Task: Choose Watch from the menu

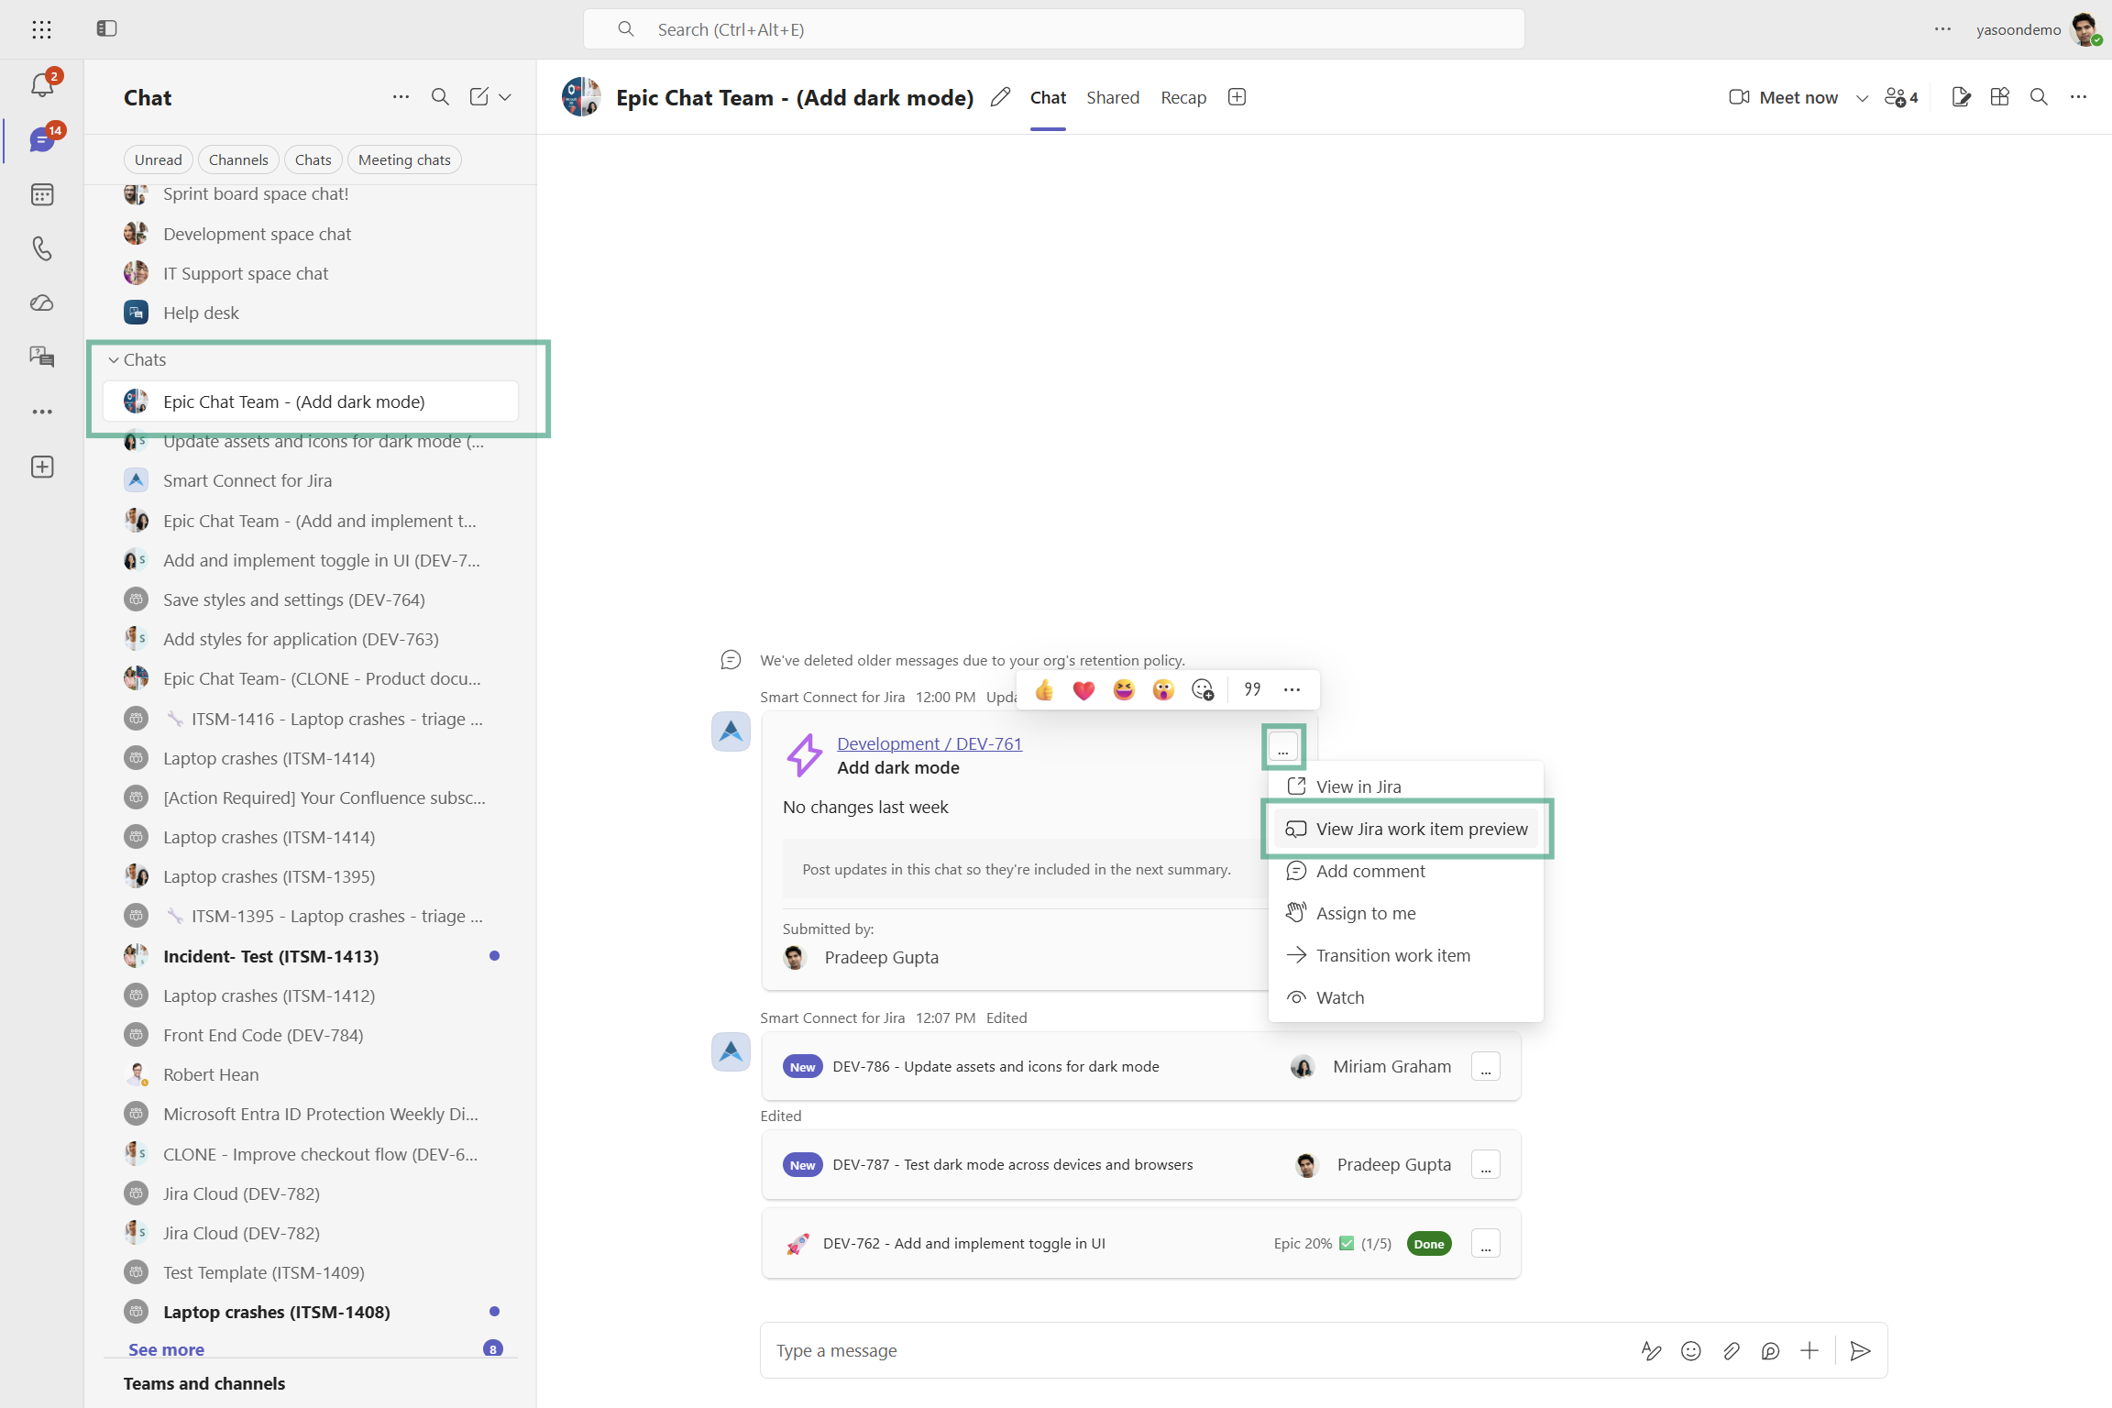Action: coord(1406,997)
